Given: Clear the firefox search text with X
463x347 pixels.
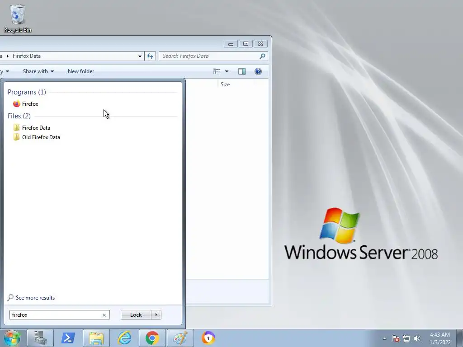Looking at the screenshot, I should click(x=104, y=315).
